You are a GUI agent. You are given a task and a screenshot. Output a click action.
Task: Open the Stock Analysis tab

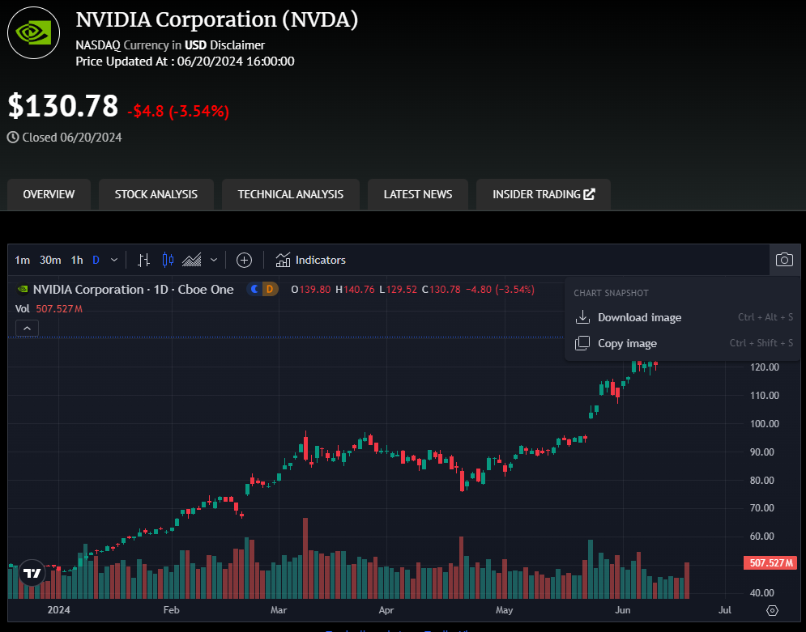pos(156,194)
